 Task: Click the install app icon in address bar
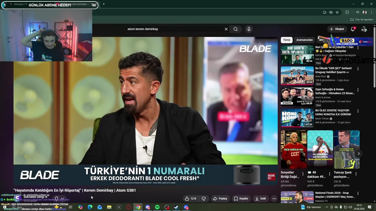[x=324, y=12]
